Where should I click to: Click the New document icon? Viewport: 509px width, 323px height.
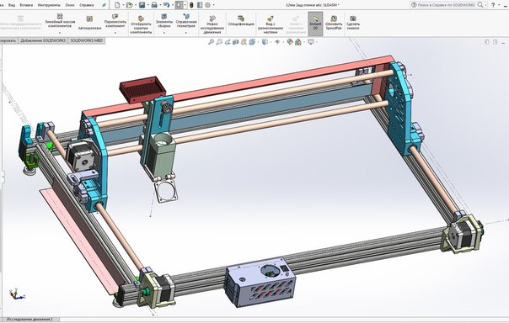117,5
